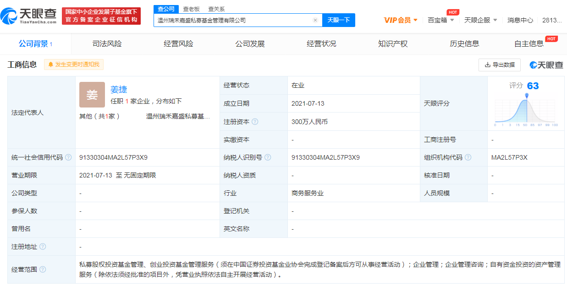
Task: Select the 查老板 search mode
Action: tap(191, 9)
